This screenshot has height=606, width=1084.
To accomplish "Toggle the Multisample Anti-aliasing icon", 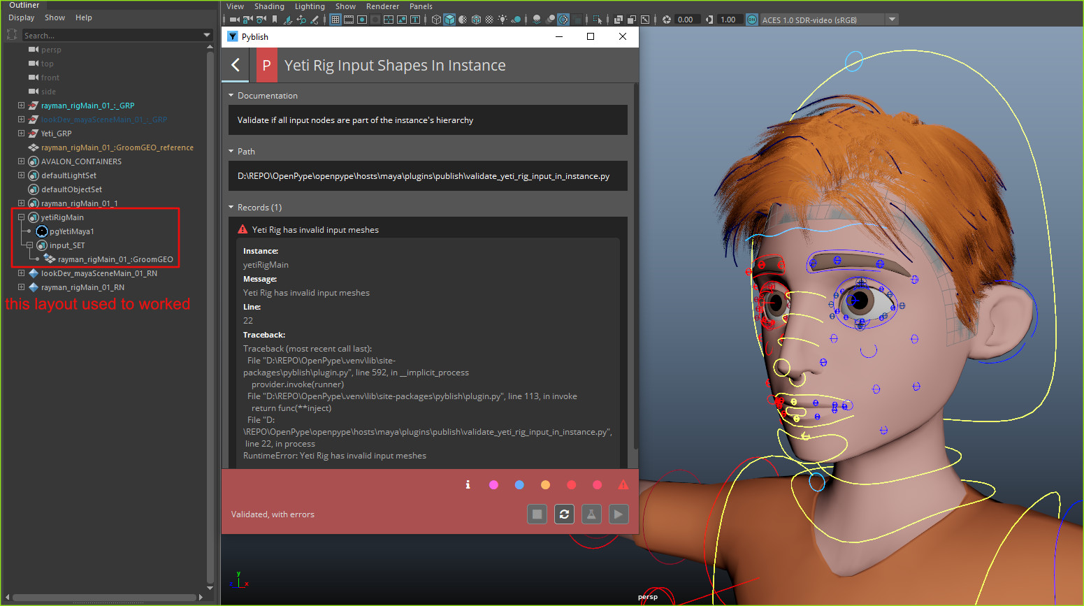I will tap(563, 20).
